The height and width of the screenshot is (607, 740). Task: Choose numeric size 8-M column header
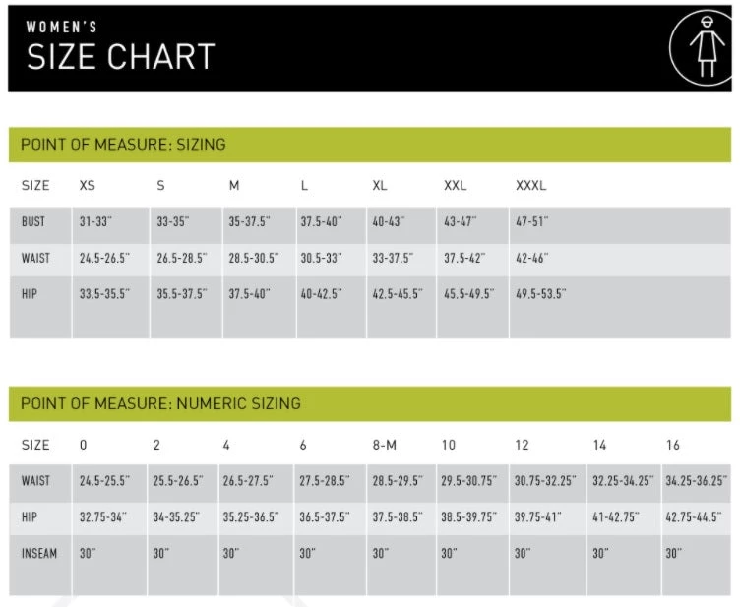click(x=385, y=445)
